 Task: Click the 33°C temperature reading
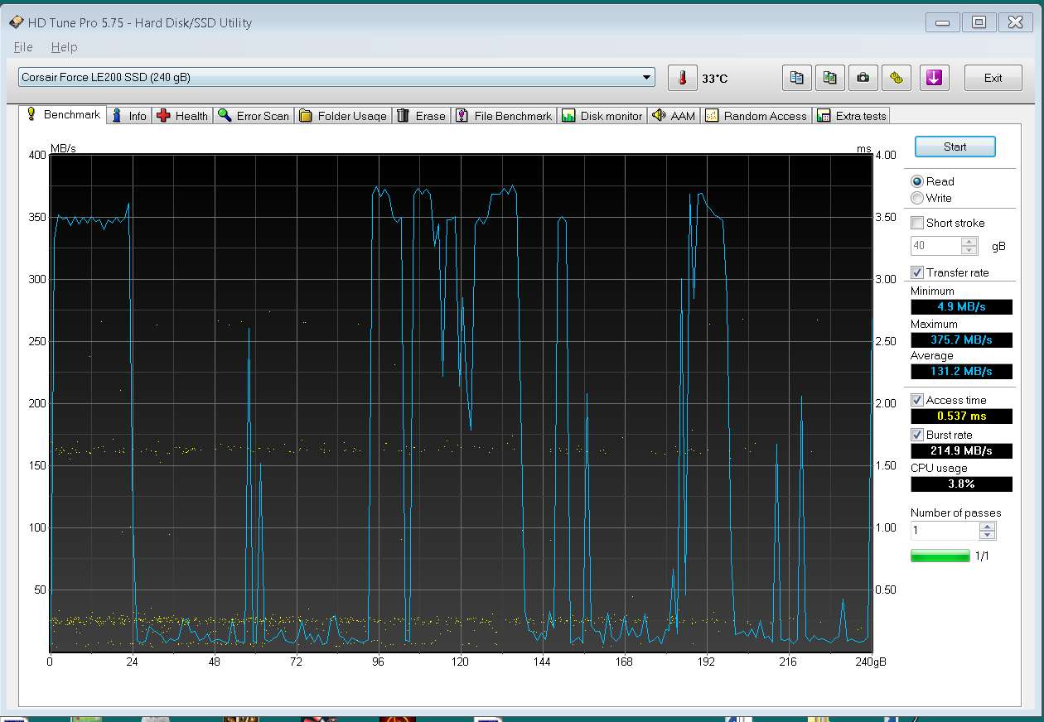point(714,79)
